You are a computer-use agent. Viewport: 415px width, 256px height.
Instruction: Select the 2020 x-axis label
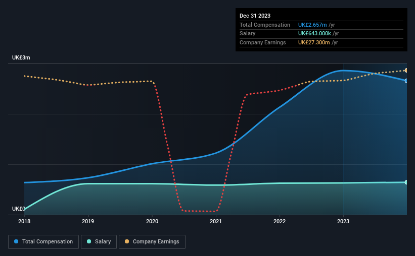(x=152, y=221)
